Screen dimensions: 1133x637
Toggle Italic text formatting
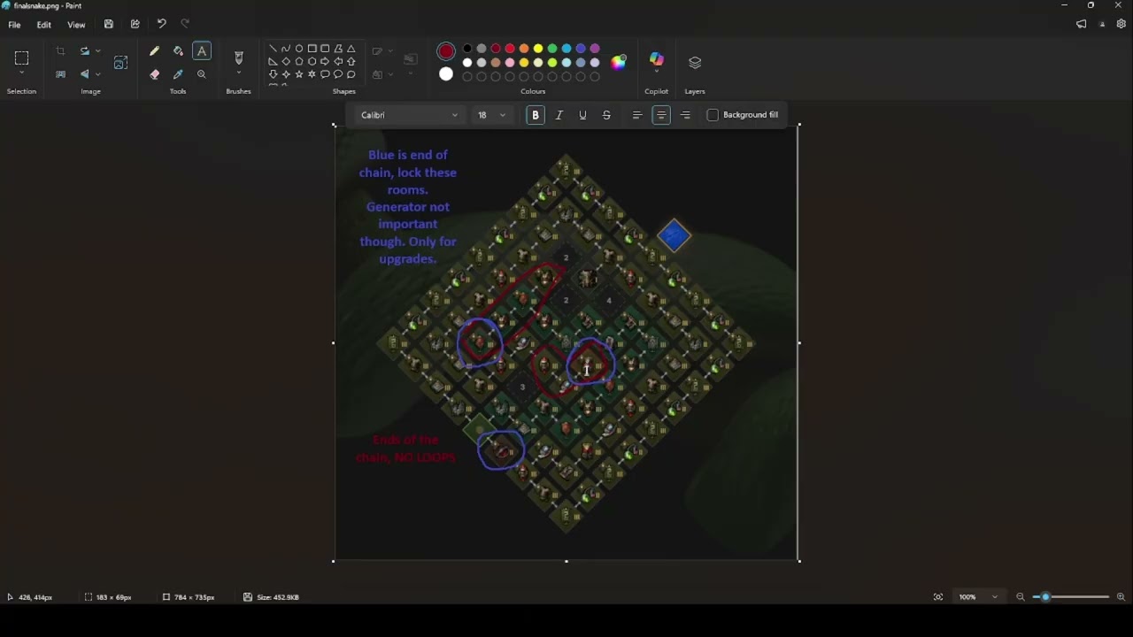coord(559,115)
